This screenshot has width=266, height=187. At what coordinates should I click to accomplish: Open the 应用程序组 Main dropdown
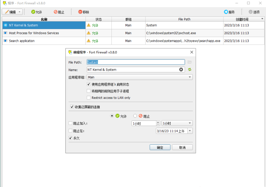click(x=140, y=77)
